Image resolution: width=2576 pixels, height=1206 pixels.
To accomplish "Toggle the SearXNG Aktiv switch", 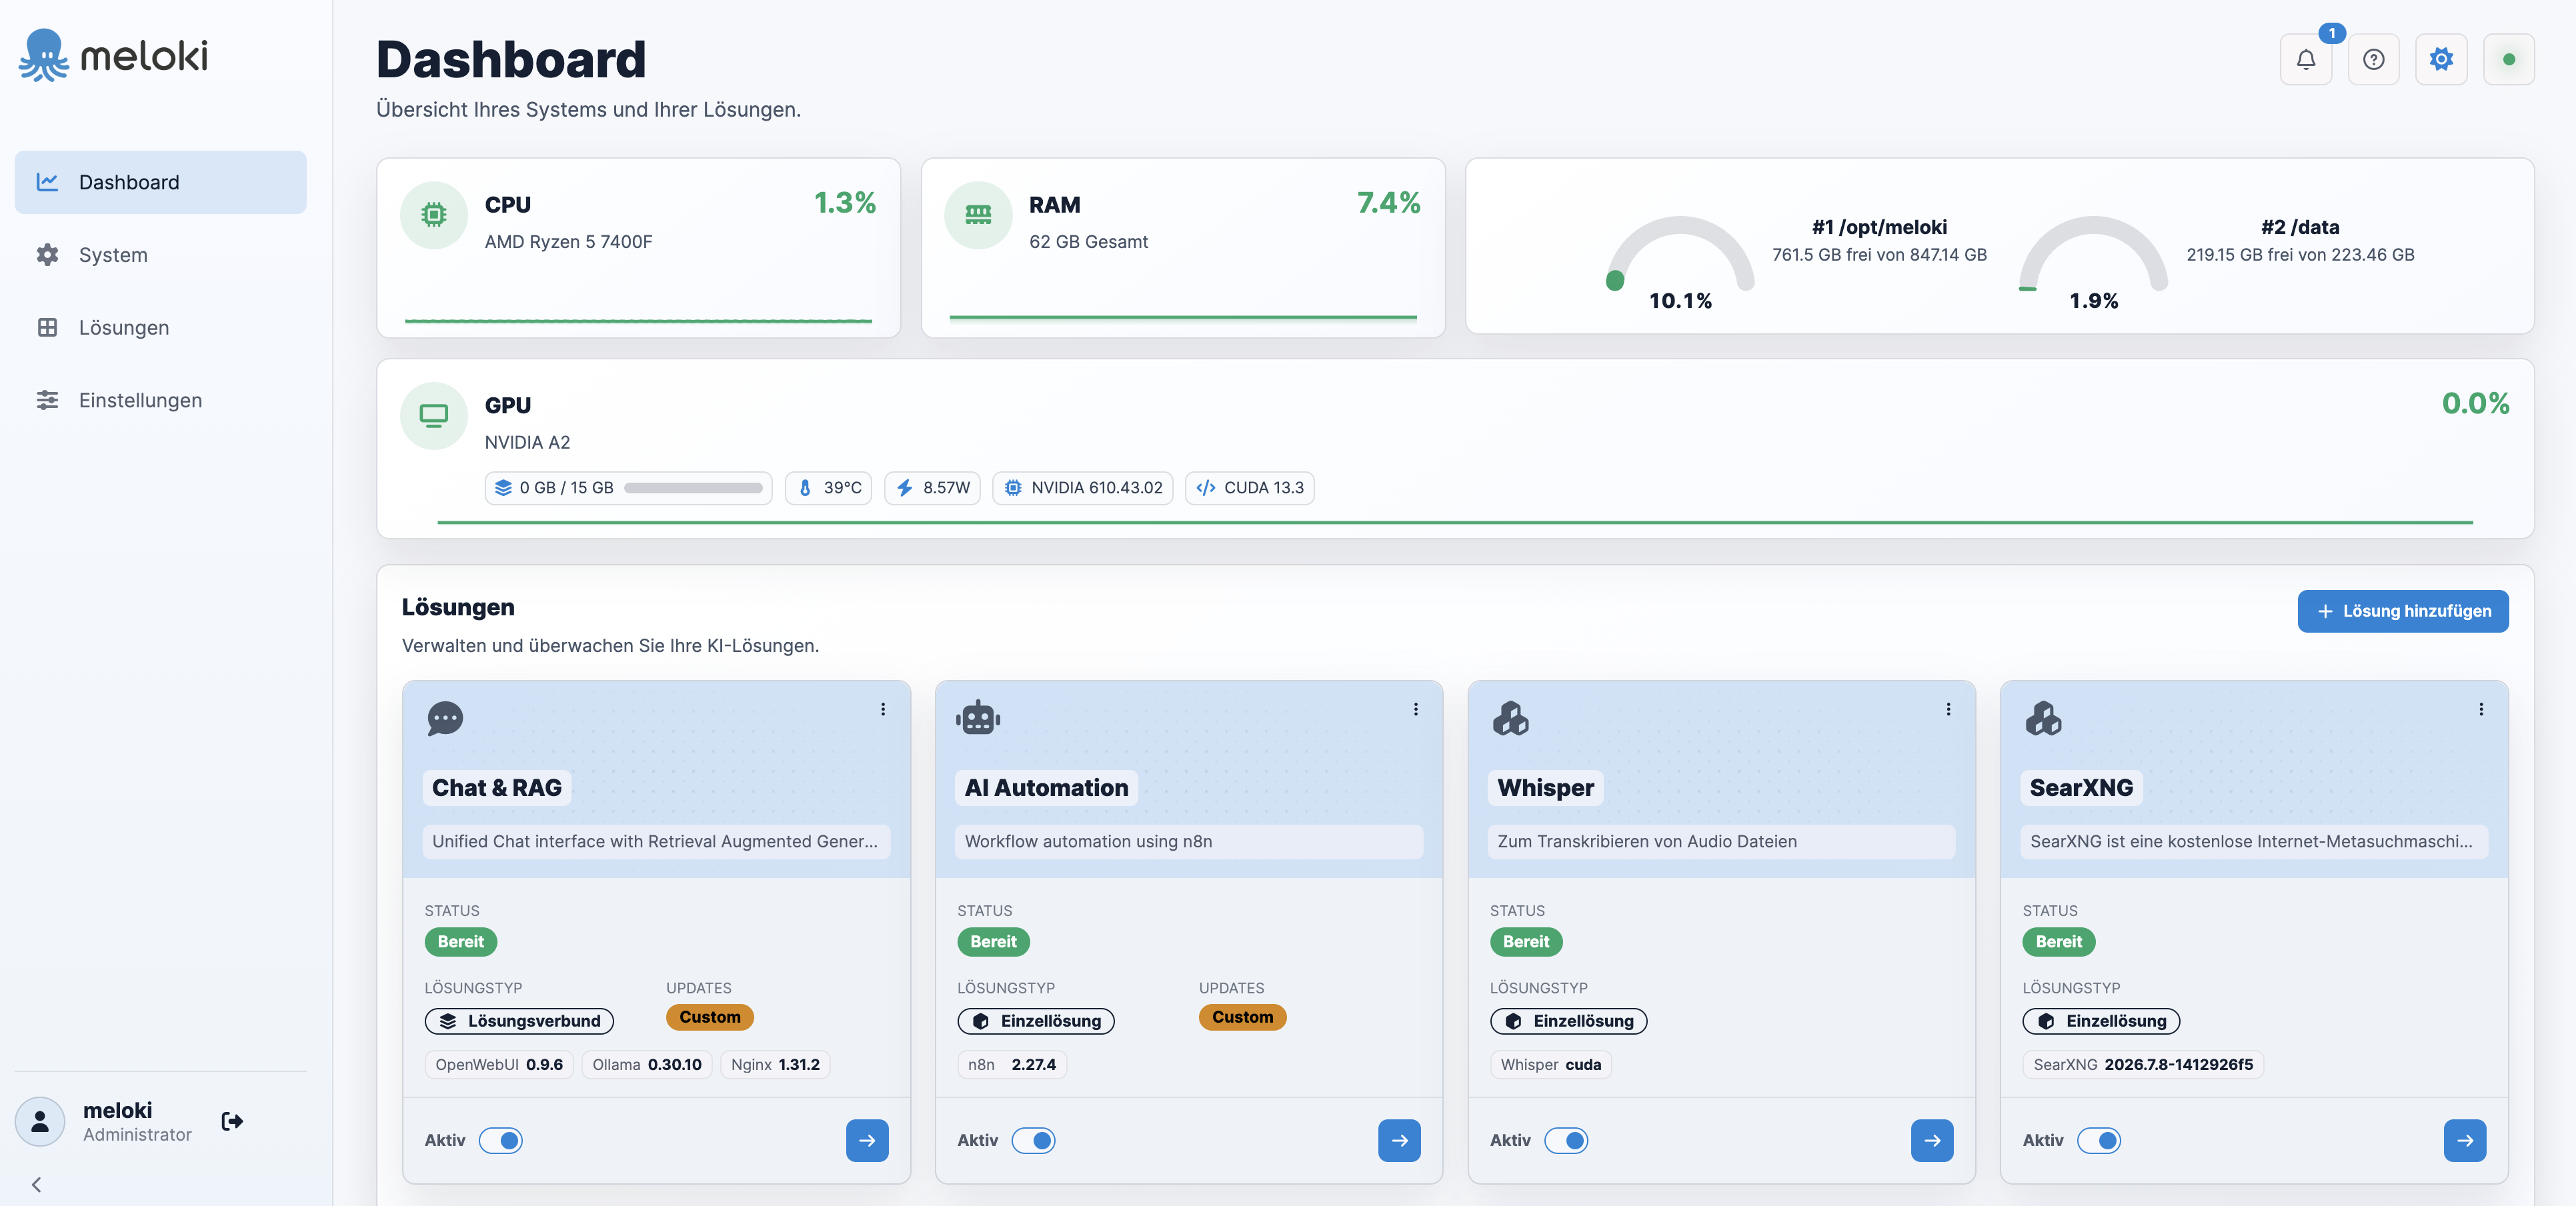I will point(2098,1140).
